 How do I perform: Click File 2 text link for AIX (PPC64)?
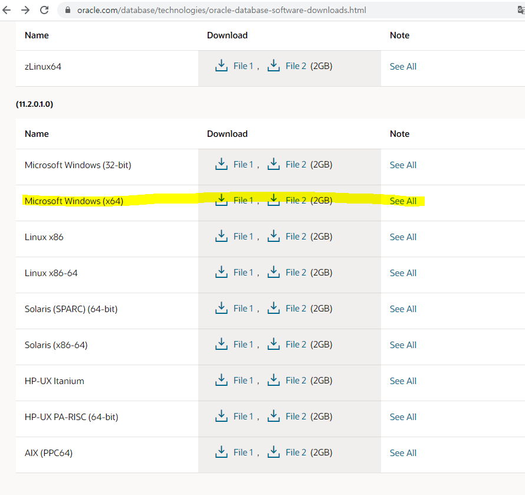(296, 453)
